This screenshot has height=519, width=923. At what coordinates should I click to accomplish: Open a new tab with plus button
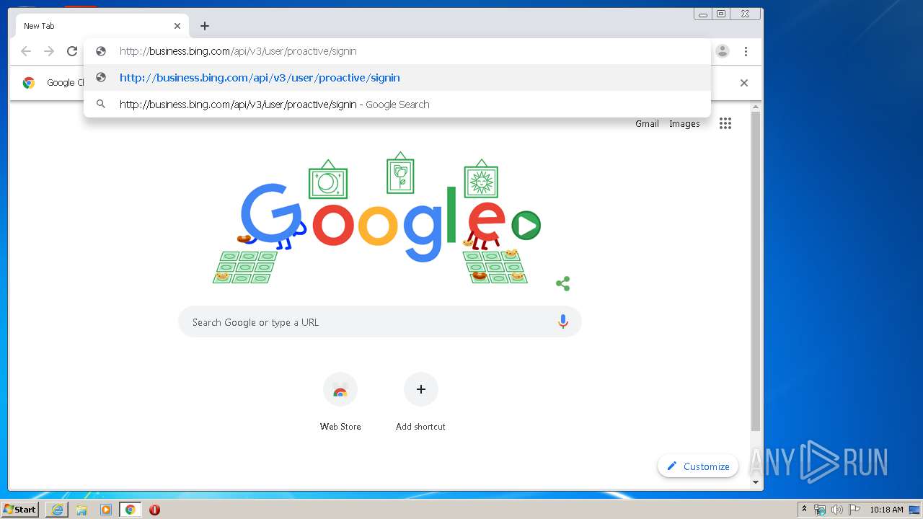click(x=205, y=26)
